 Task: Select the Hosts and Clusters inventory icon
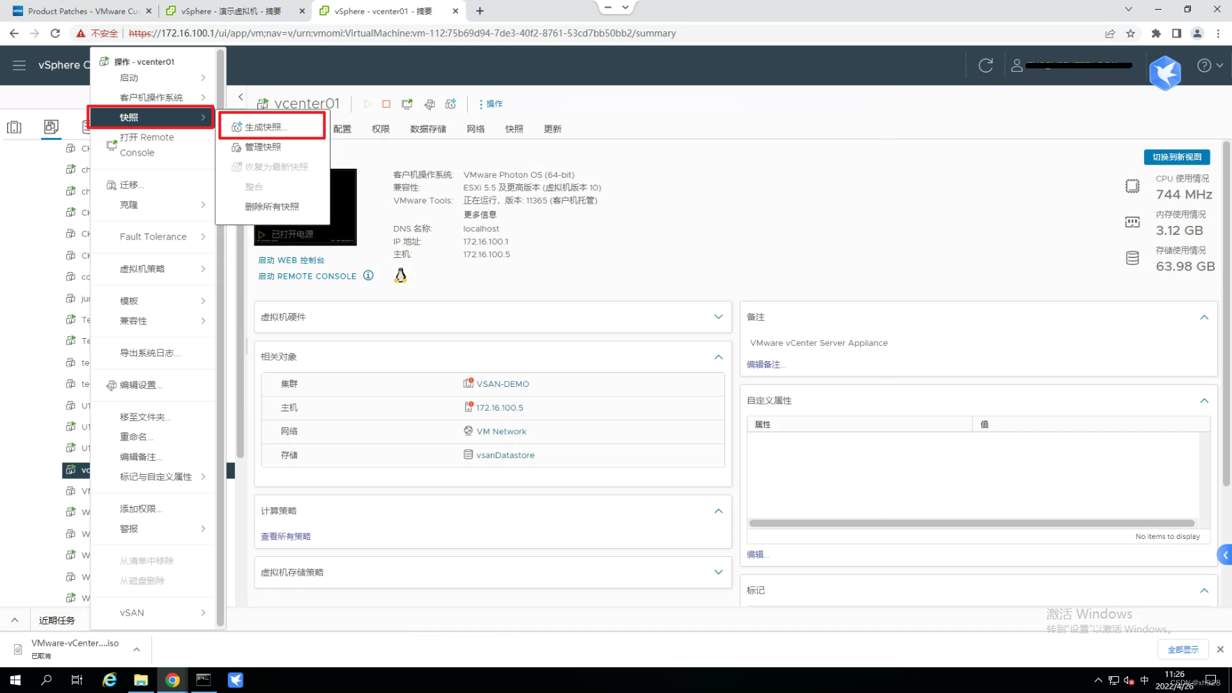point(14,127)
